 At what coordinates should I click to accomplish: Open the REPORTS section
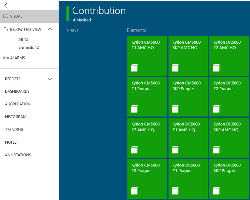tap(13, 79)
